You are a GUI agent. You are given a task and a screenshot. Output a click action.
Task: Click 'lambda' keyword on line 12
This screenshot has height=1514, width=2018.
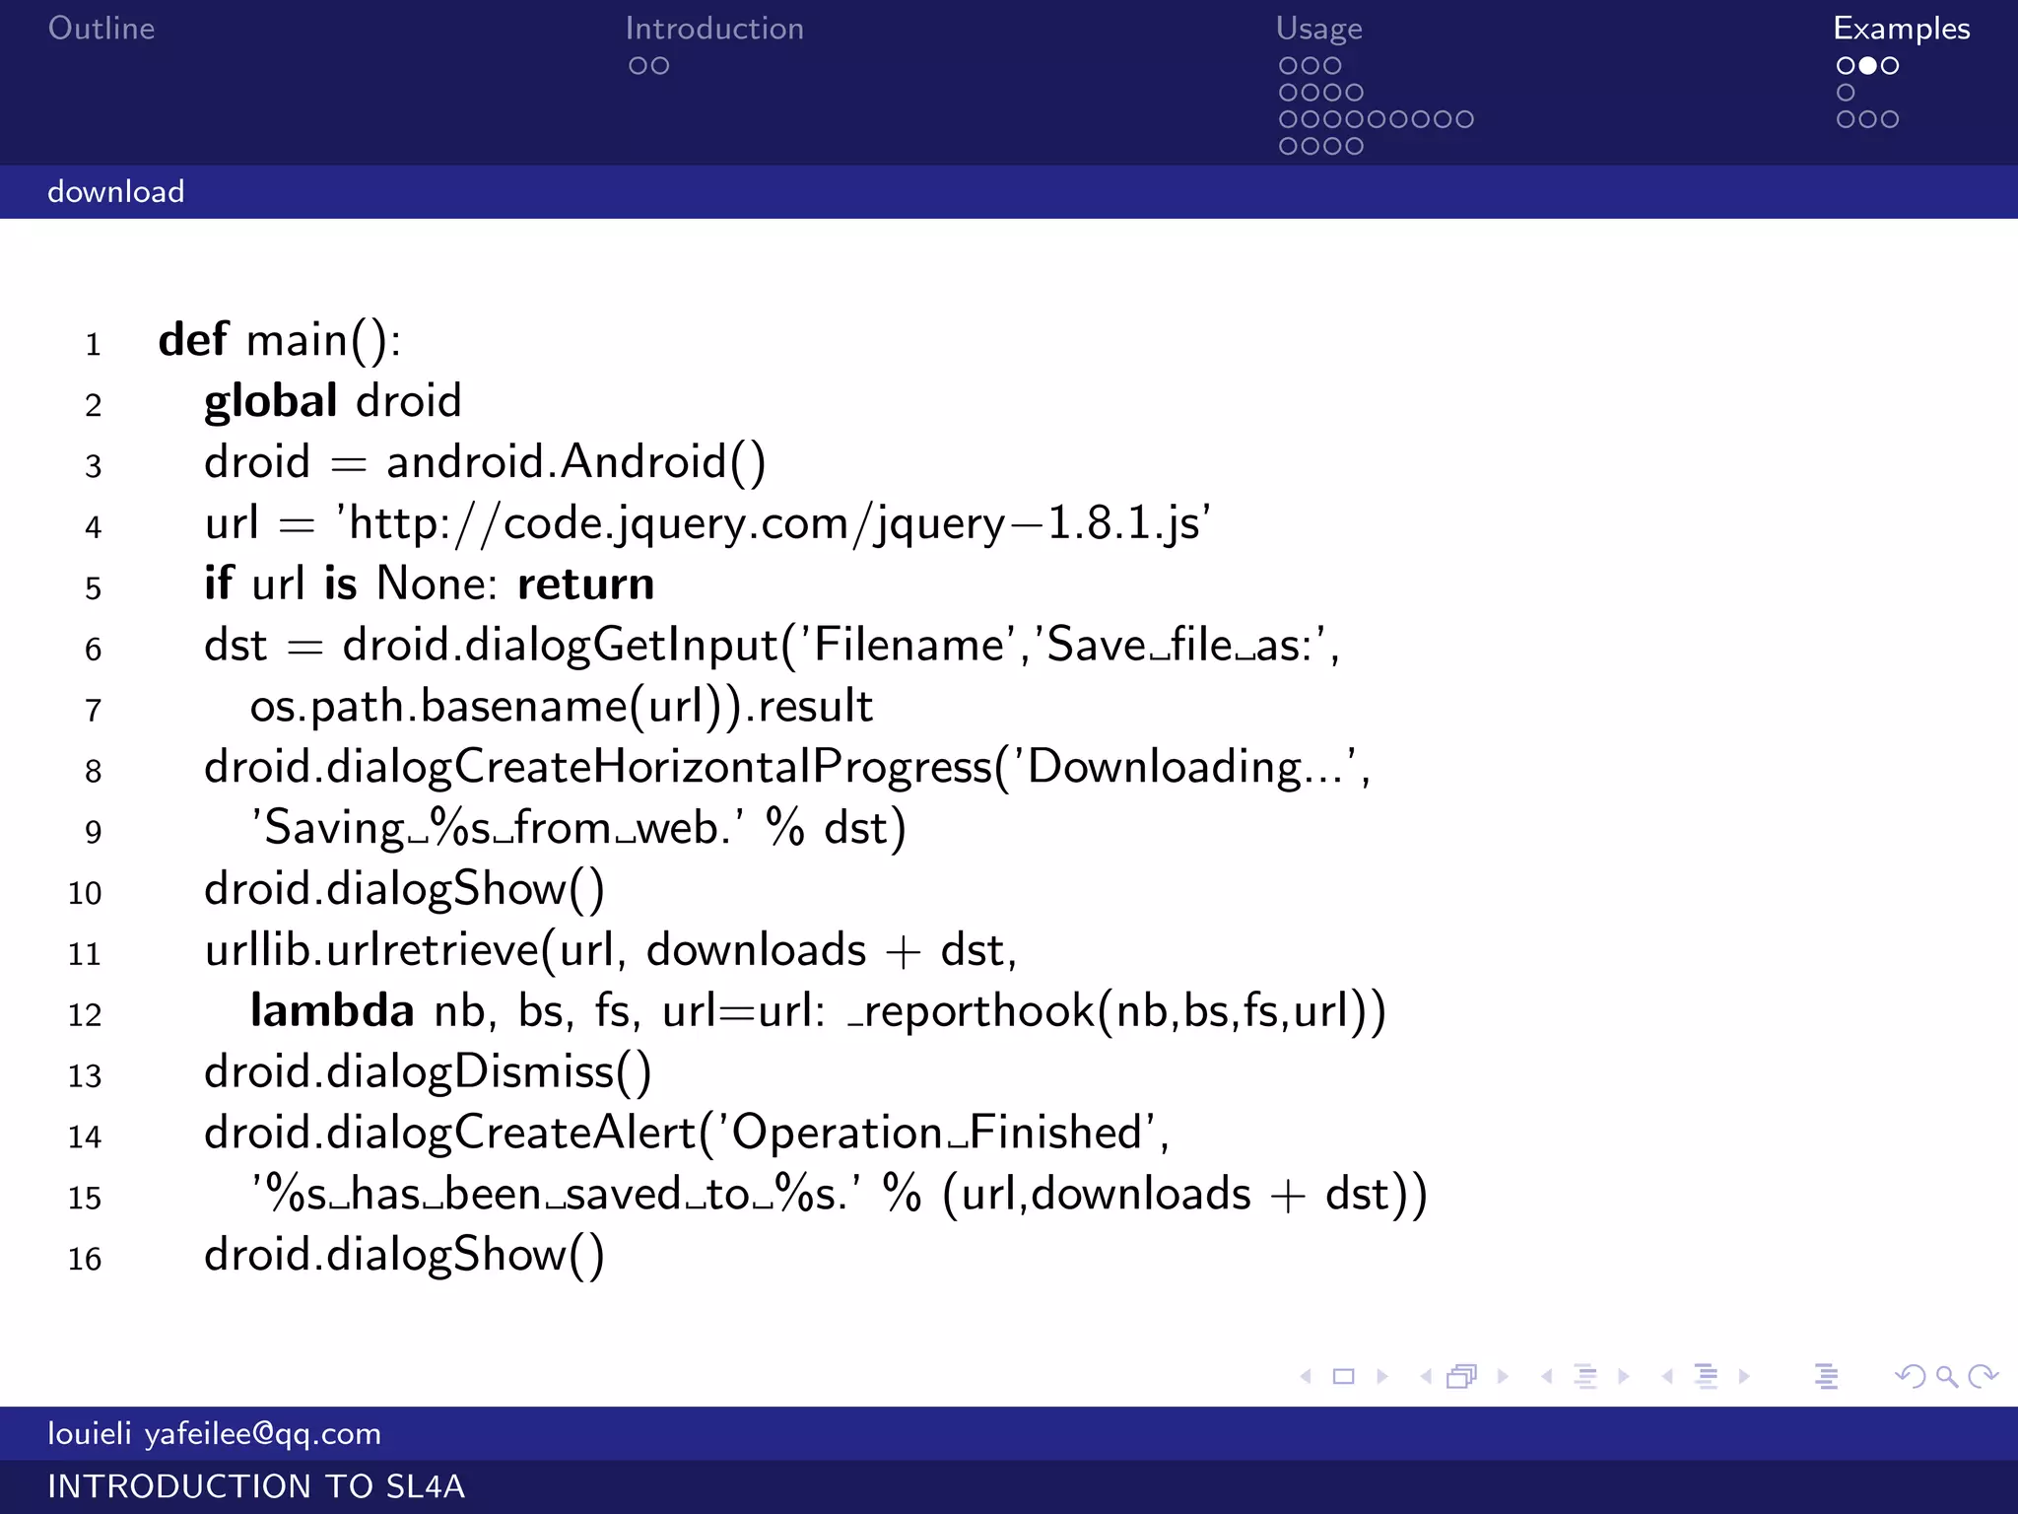[332, 1011]
